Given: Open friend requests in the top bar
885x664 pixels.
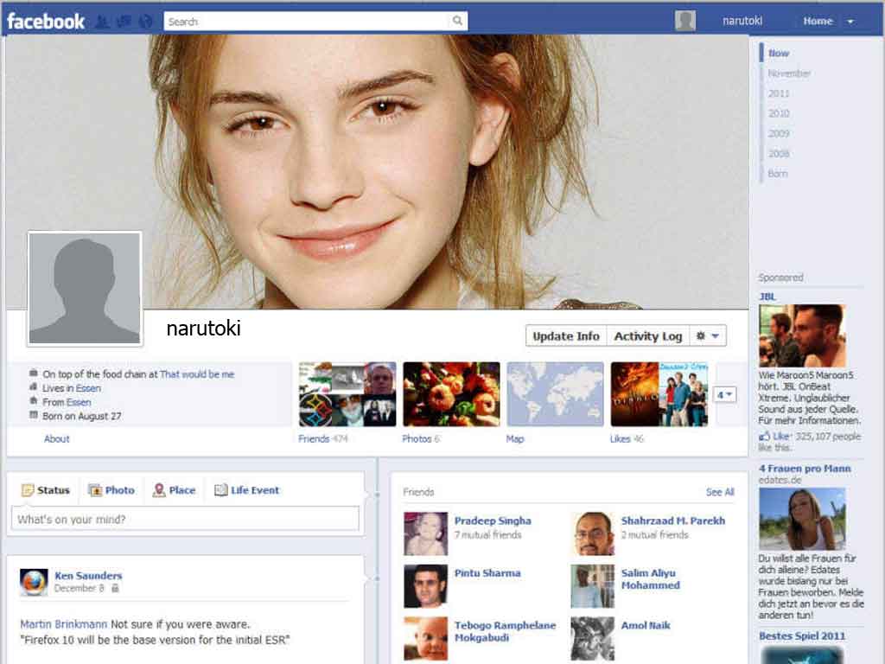Looking at the screenshot, I should pos(103,19).
